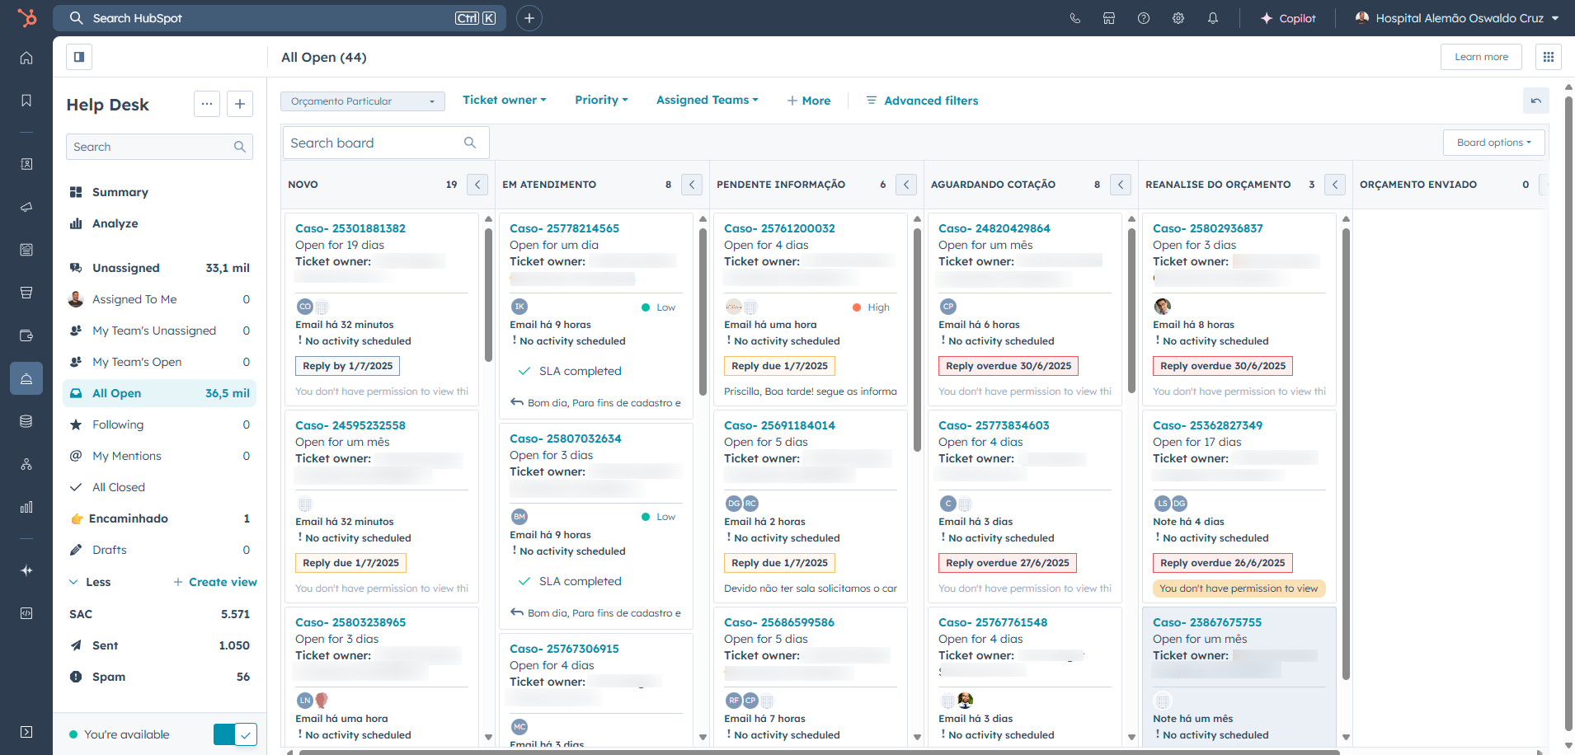
Task: Click the settings gear icon
Action: (1178, 18)
